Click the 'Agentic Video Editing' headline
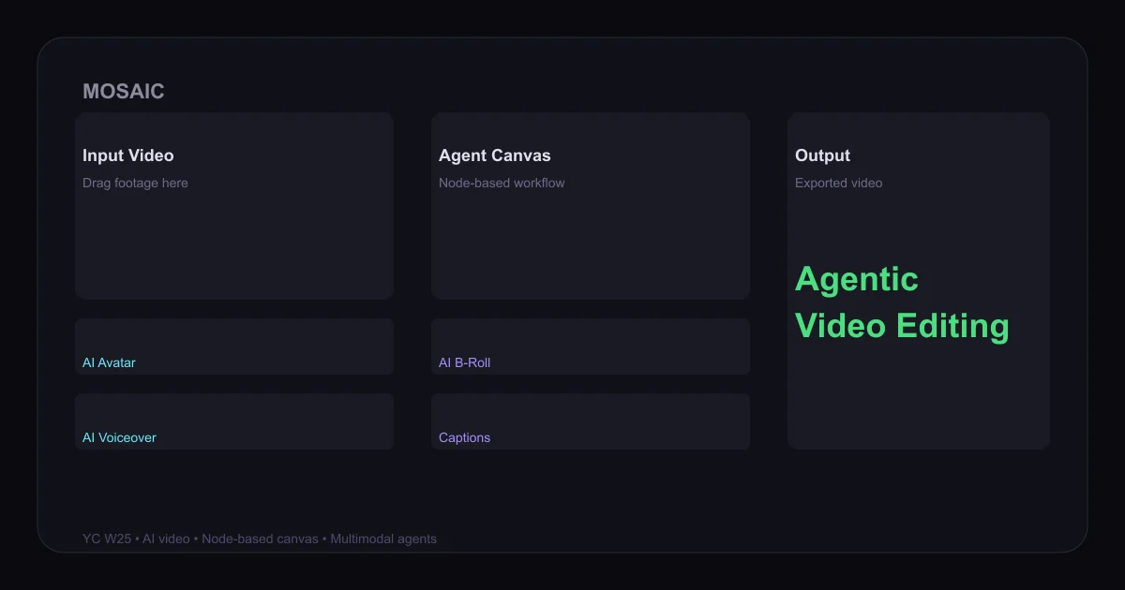1125x590 pixels. 902,302
